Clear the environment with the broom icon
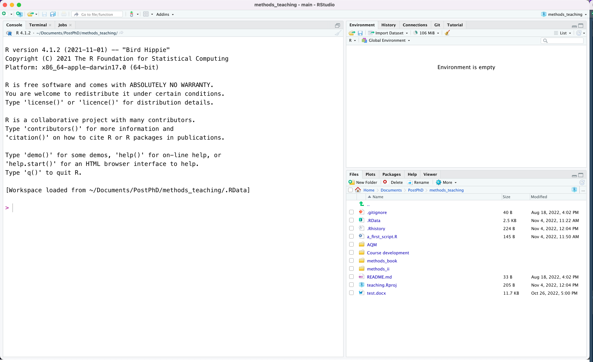 tap(447, 33)
